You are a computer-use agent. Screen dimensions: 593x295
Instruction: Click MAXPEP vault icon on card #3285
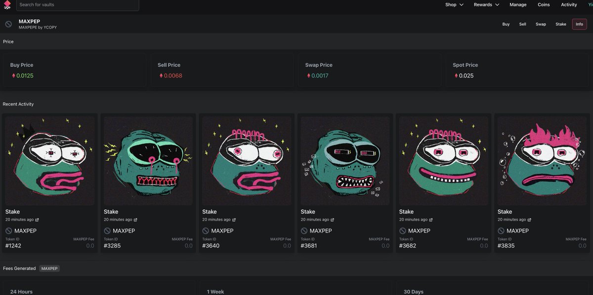pos(107,231)
